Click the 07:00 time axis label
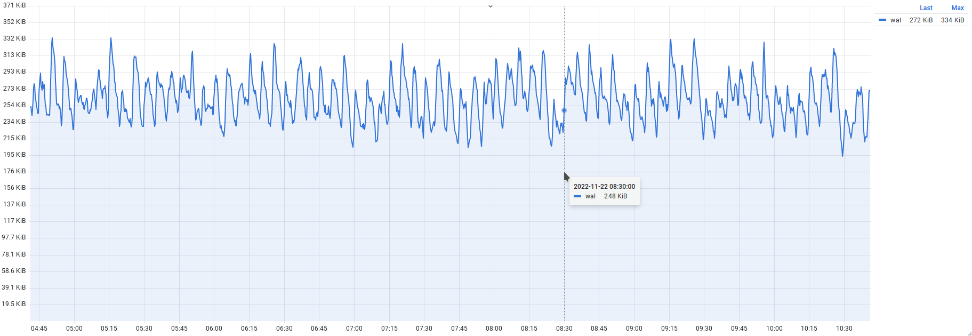Viewport: 972px width, 336px height. click(354, 329)
